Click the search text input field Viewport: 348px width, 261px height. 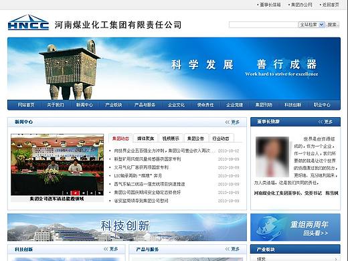tap(263, 25)
